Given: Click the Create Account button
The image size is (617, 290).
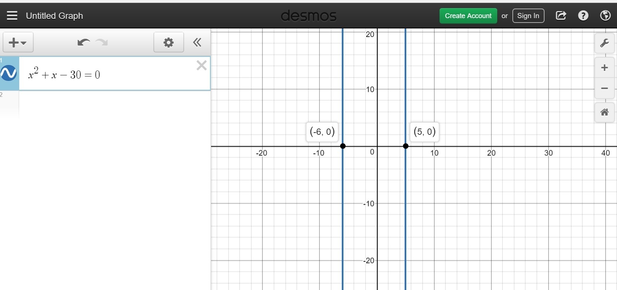Looking at the screenshot, I should click(468, 16).
